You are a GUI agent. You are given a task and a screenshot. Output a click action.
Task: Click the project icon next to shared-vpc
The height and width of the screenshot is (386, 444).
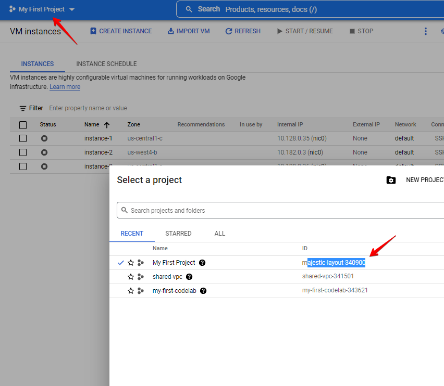click(x=141, y=277)
